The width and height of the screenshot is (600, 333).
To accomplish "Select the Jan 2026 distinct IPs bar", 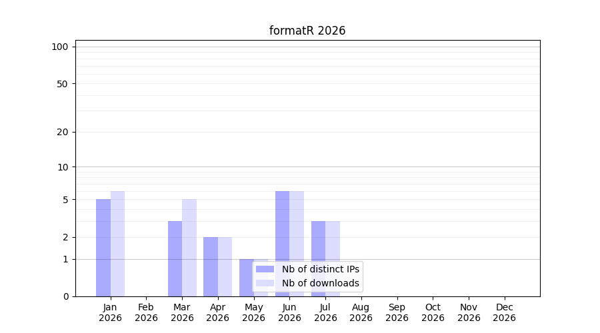I will [103, 248].
